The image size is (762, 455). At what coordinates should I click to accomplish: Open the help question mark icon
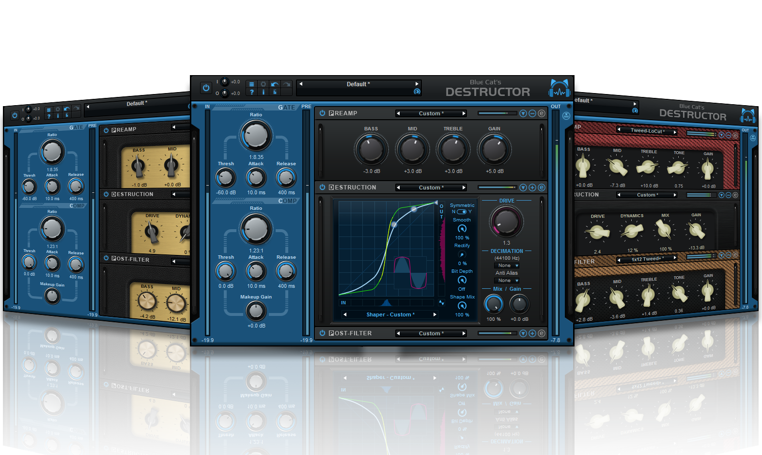click(x=251, y=92)
